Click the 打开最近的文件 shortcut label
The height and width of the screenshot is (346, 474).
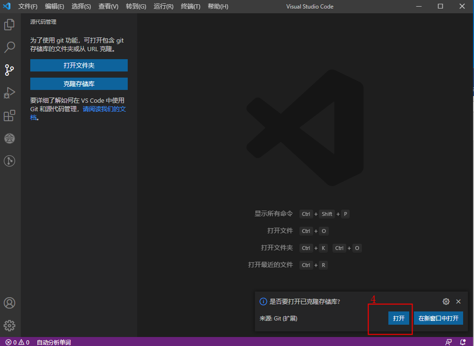point(271,265)
